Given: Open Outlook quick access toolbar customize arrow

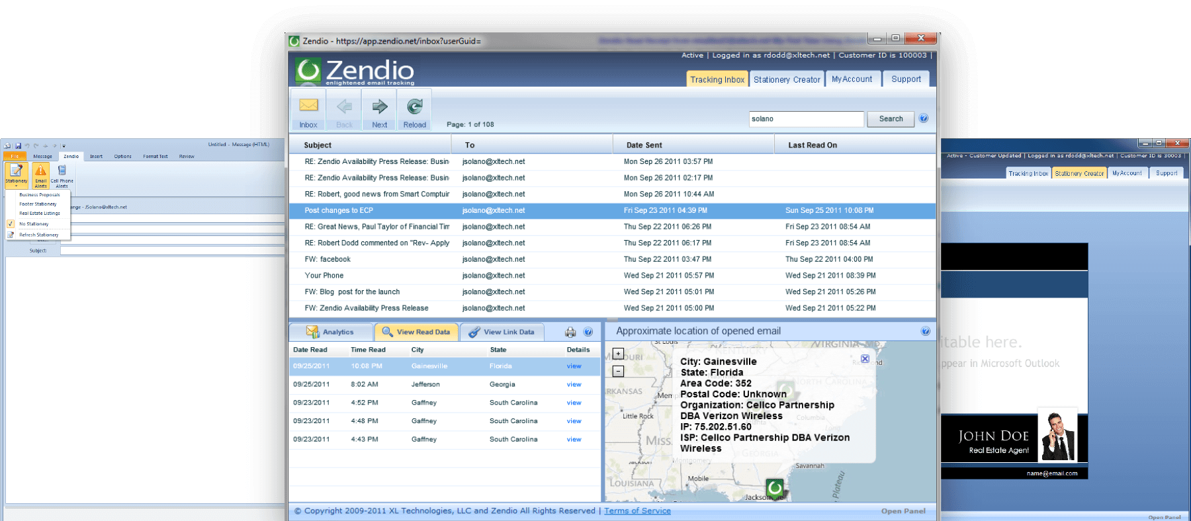Looking at the screenshot, I should 64,145.
